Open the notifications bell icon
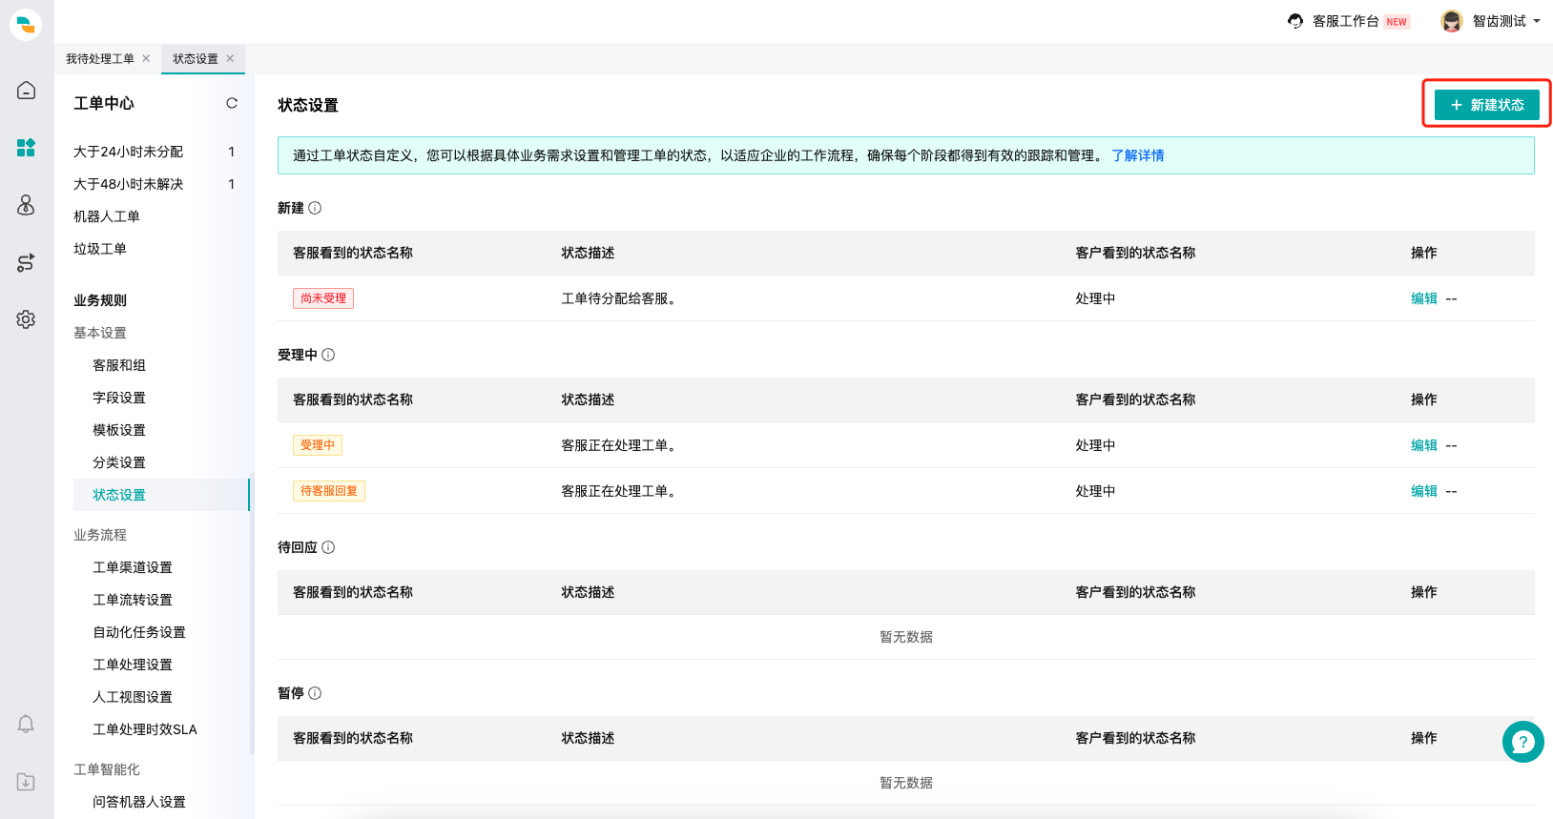 [x=26, y=725]
